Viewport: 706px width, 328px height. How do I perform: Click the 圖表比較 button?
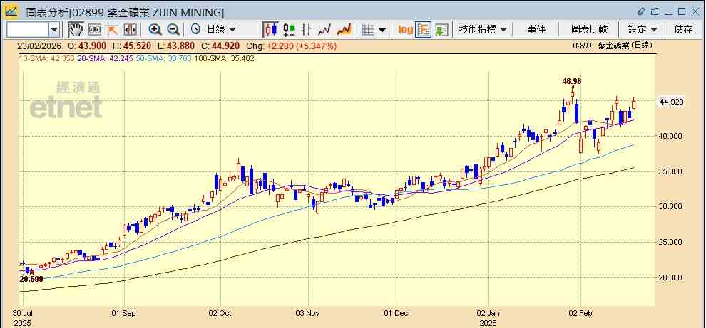click(589, 30)
